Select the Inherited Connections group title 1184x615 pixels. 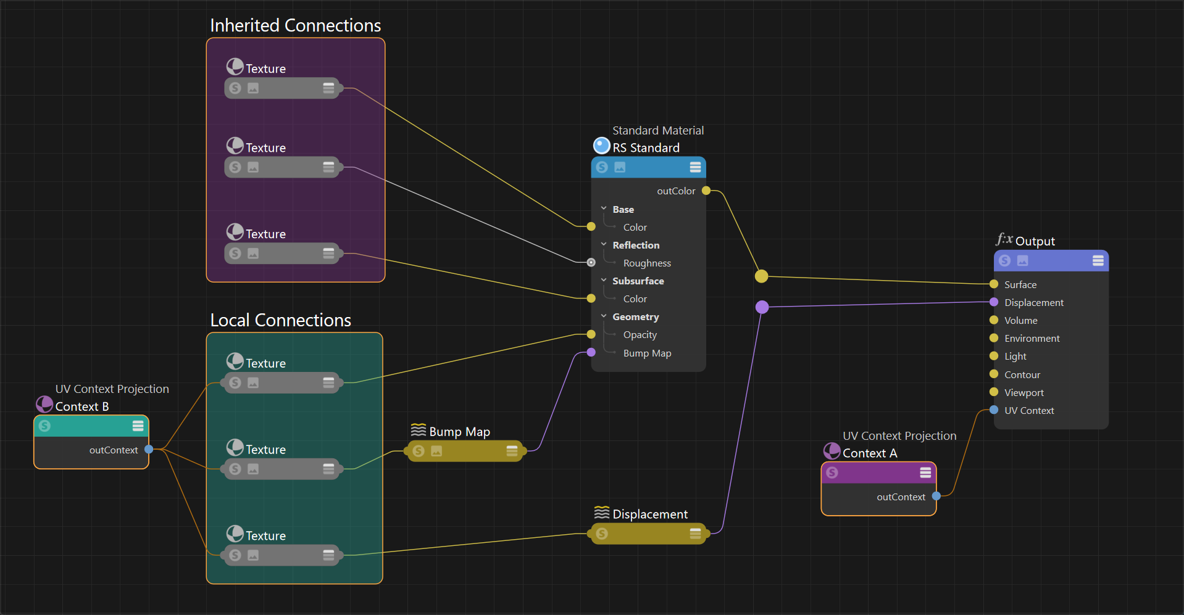295,25
